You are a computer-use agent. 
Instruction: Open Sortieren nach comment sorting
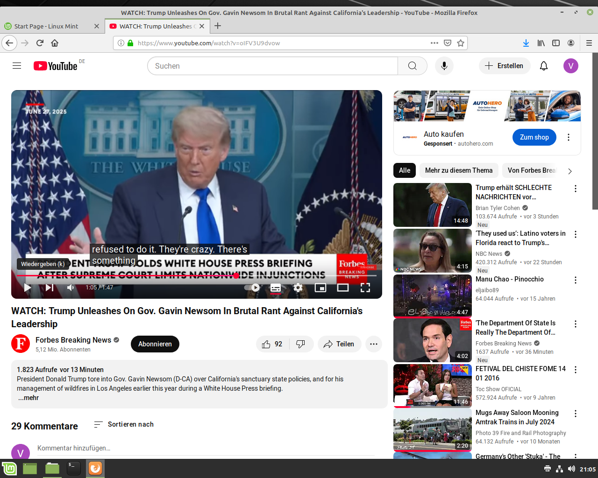(124, 424)
